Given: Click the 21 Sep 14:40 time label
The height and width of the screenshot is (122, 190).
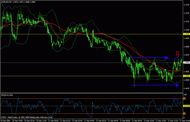Looking at the screenshot, I should 185,121.
